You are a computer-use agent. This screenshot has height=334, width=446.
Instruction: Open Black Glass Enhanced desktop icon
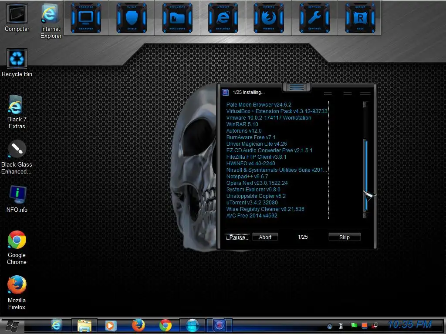17,157
